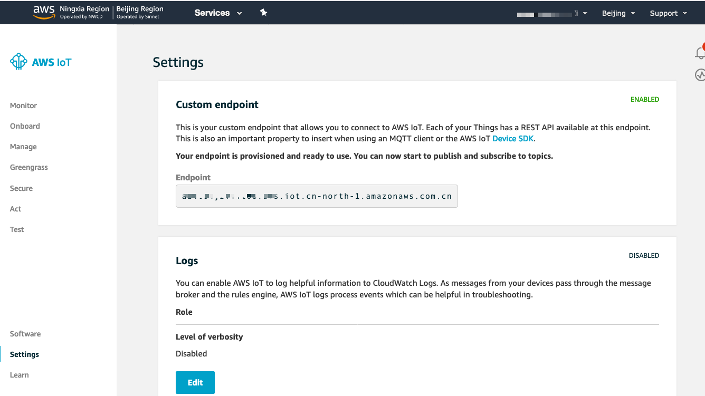
Task: Click the Device SDK link
Action: tap(513, 139)
